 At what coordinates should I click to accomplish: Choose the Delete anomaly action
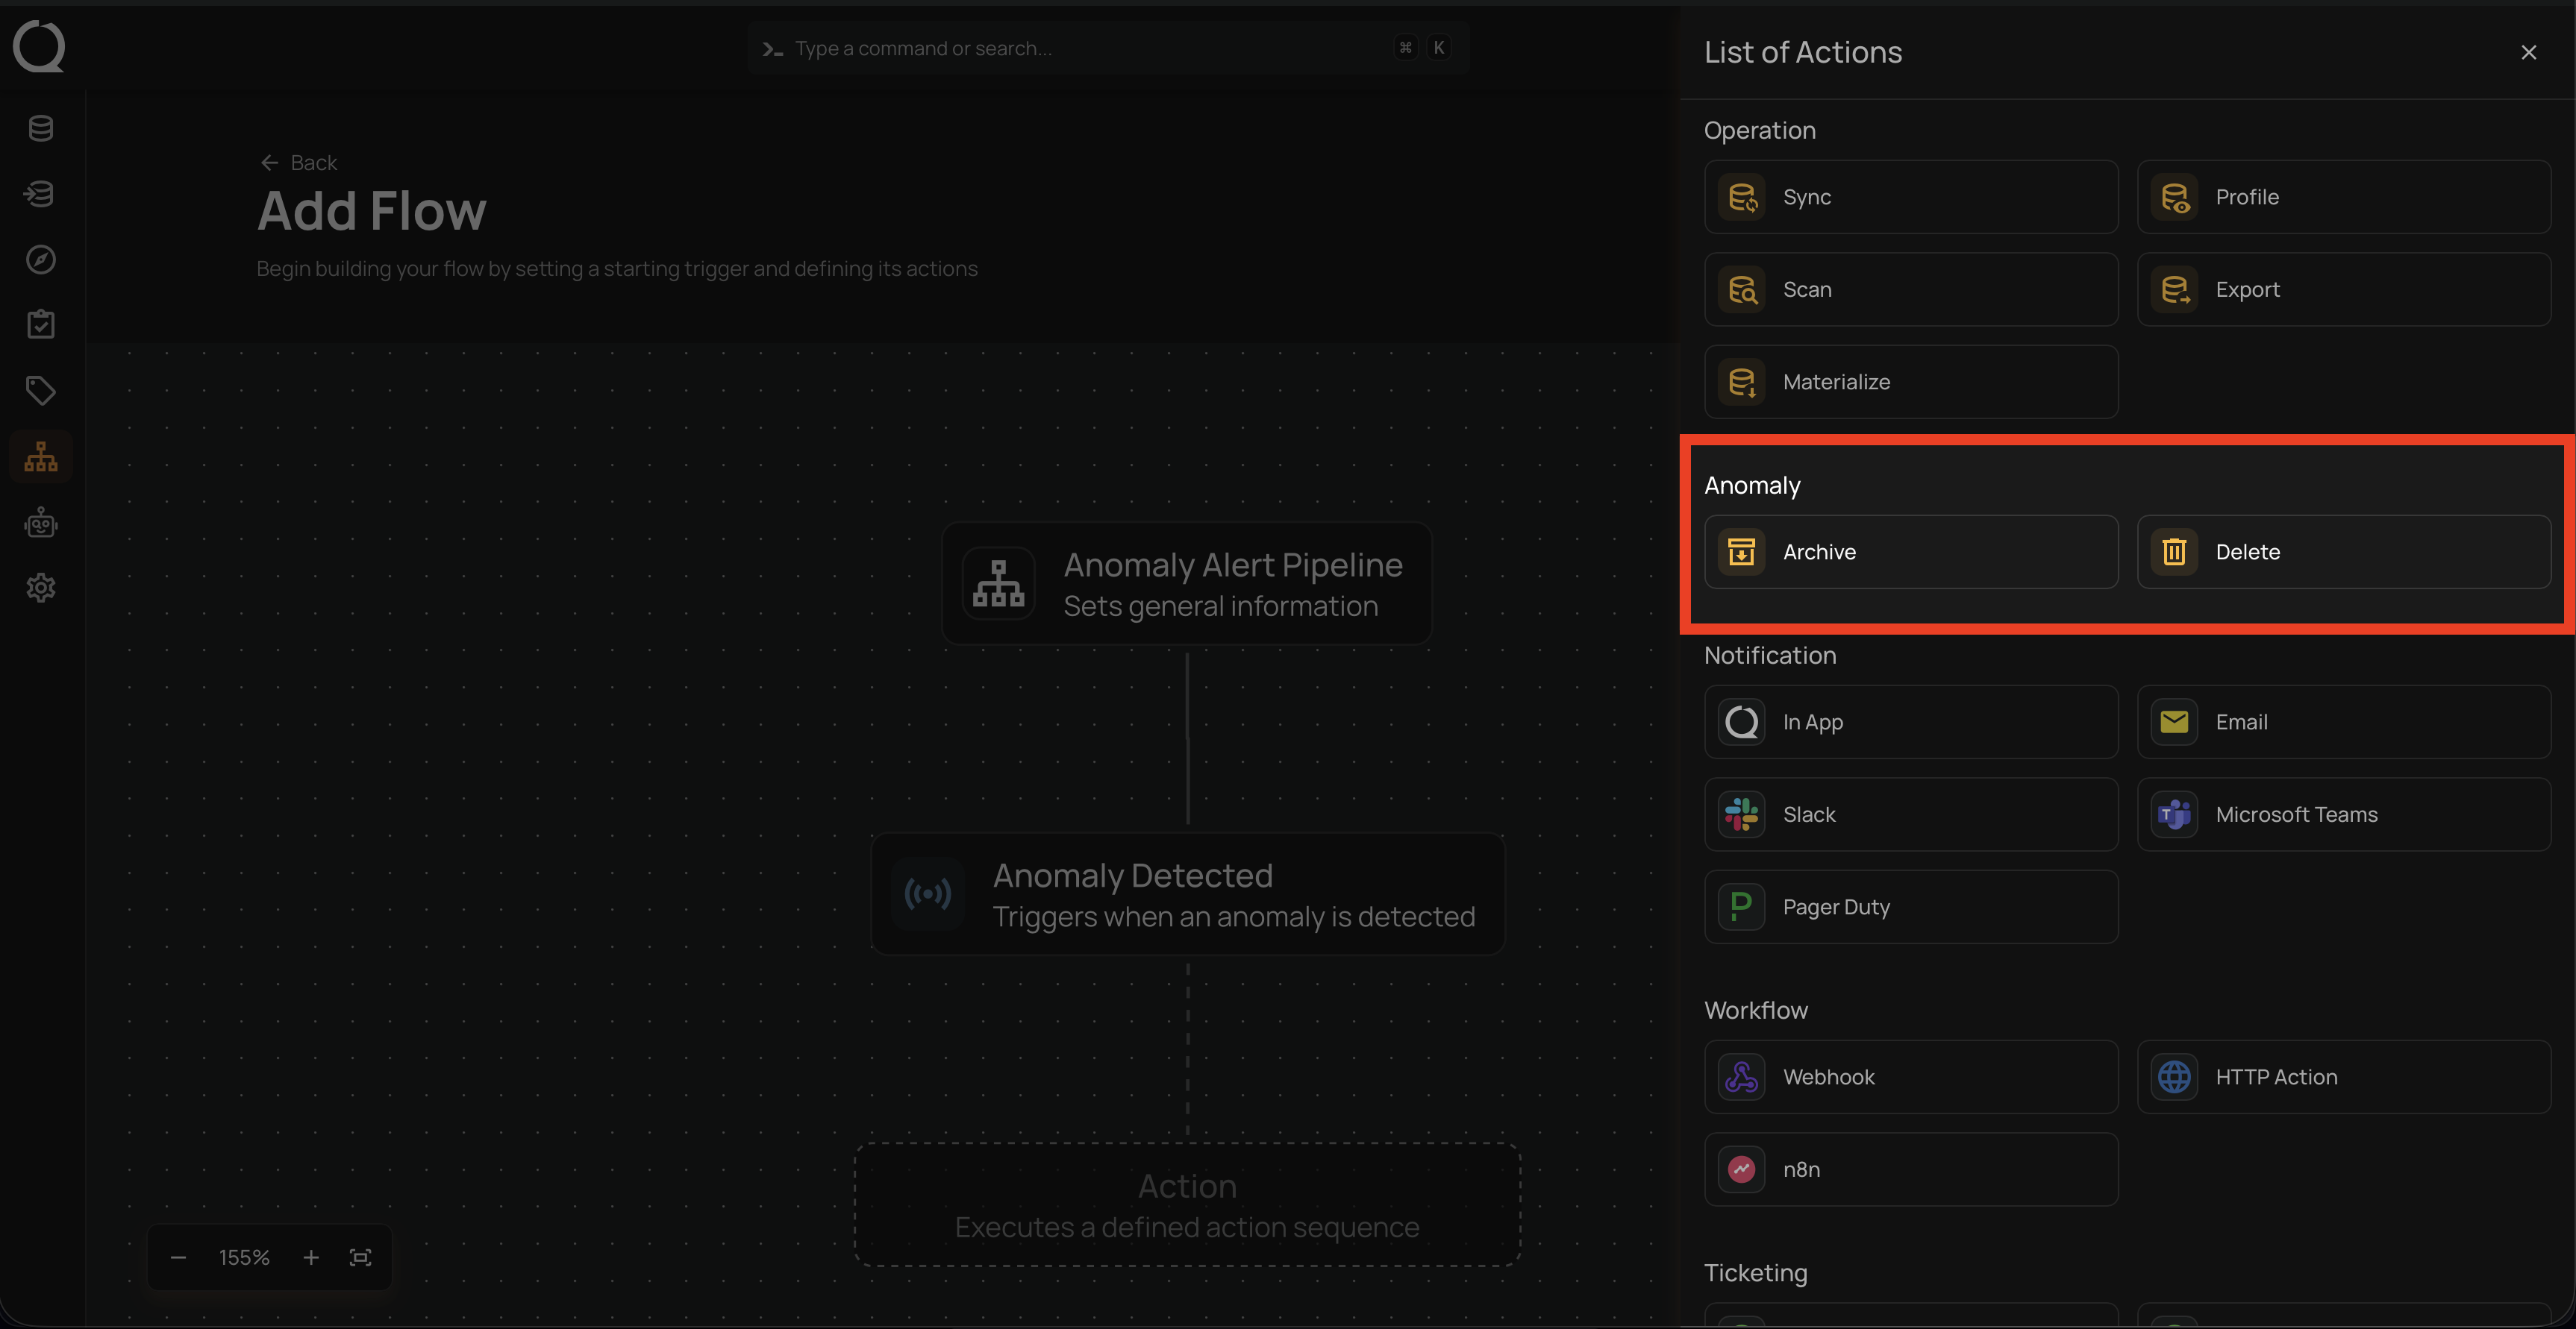(2343, 552)
